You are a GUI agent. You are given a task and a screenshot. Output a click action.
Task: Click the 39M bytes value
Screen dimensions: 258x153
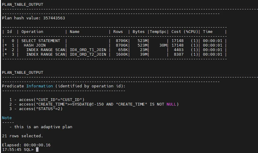point(144,54)
